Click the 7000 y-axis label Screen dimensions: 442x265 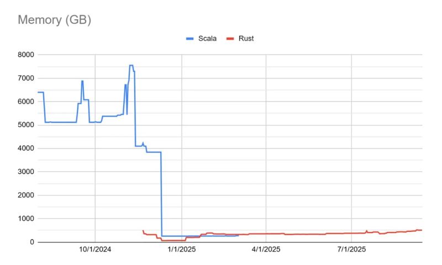click(25, 78)
